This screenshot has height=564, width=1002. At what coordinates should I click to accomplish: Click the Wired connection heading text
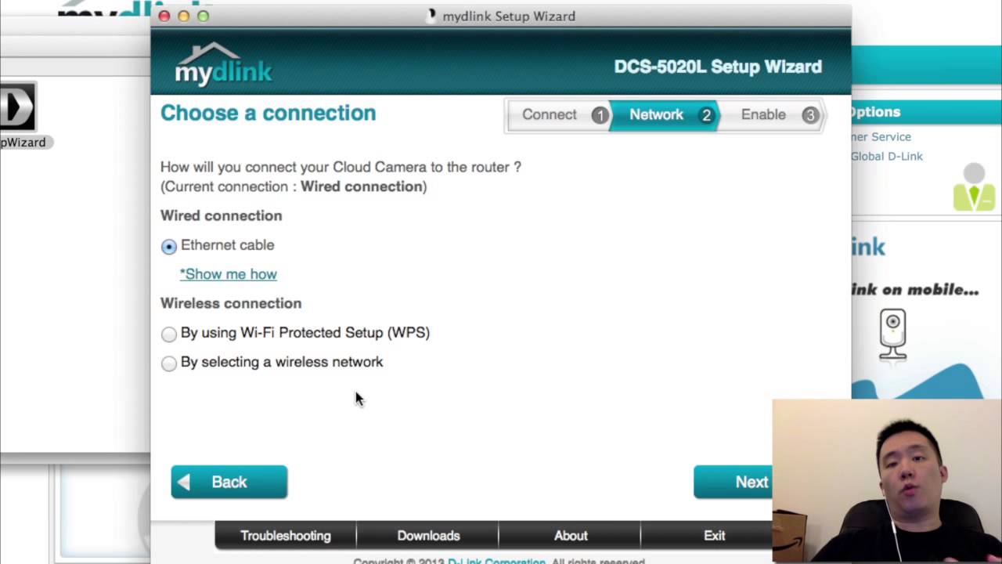(222, 215)
